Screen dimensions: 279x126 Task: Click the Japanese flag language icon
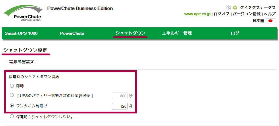pyautogui.click(x=270, y=21)
